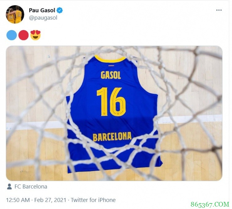Click the blue circle emoji
The height and width of the screenshot is (209, 232).
[11, 35]
